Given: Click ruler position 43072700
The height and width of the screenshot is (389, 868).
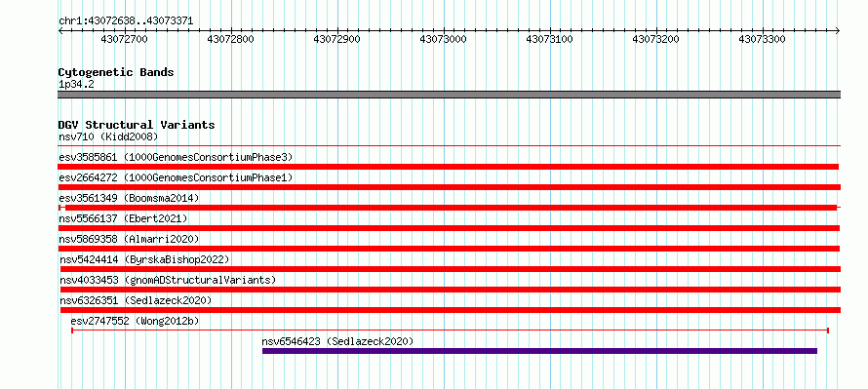Looking at the screenshot, I should [x=125, y=39].
